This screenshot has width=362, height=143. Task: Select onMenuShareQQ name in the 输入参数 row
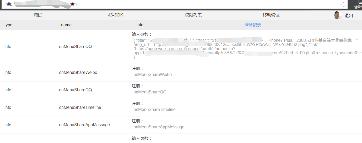pyautogui.click(x=75, y=47)
